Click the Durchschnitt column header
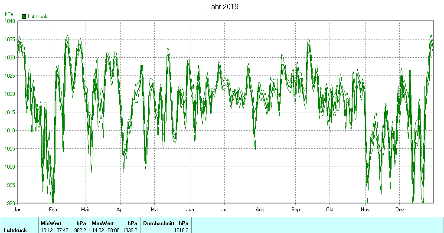The image size is (444, 233). point(159,223)
